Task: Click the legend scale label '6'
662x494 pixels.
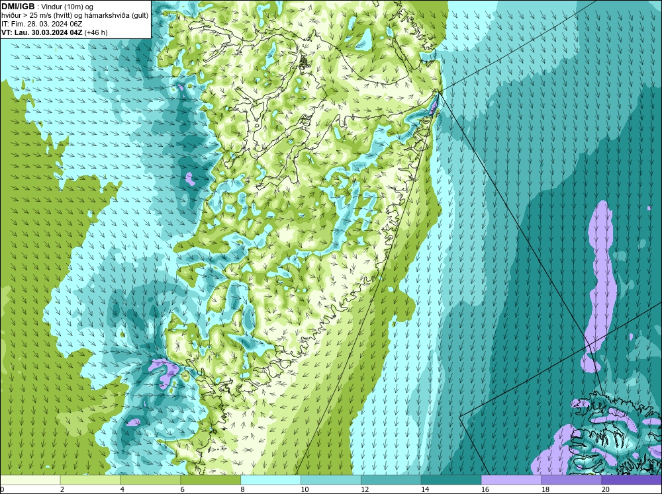Action: [x=183, y=489]
